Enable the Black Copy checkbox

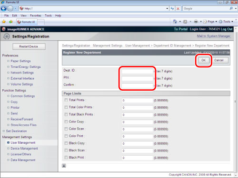66,143
